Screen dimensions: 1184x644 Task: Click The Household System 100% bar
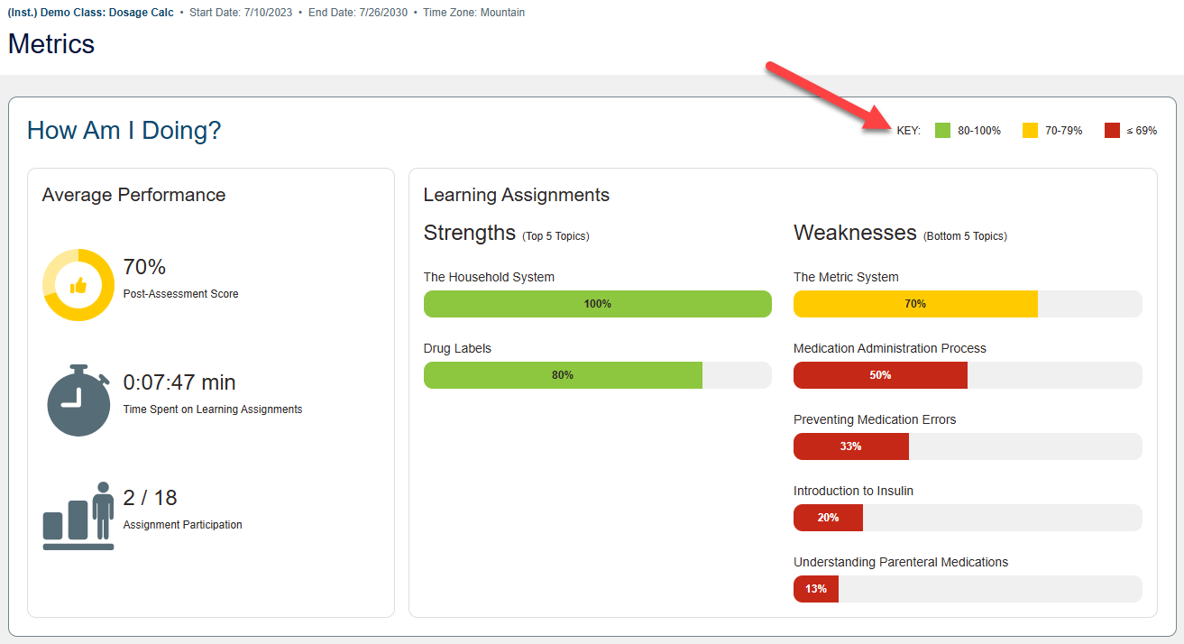[597, 304]
